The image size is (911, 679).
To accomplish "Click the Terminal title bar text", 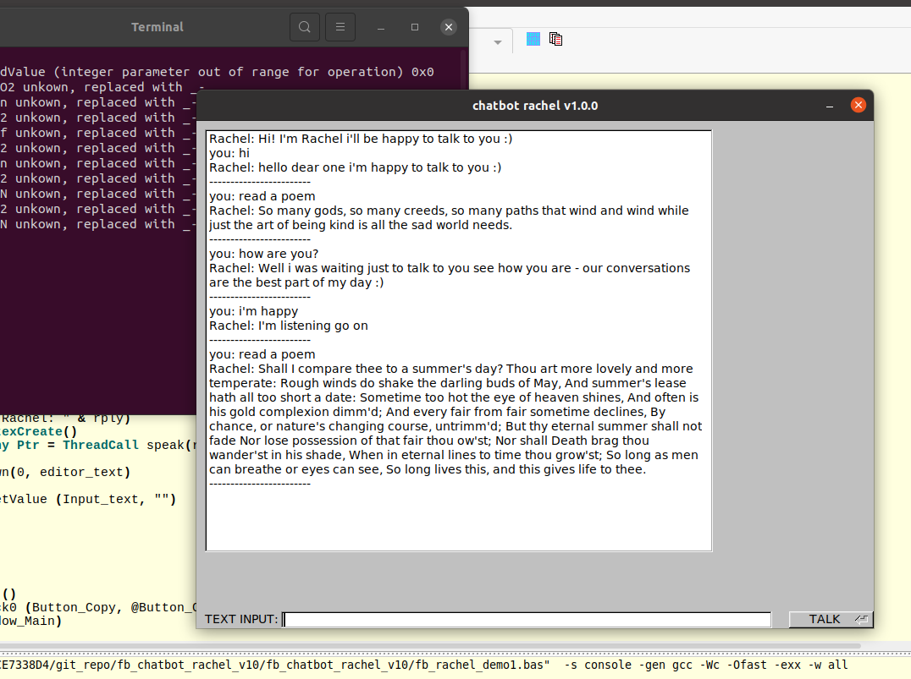I will click(x=157, y=27).
